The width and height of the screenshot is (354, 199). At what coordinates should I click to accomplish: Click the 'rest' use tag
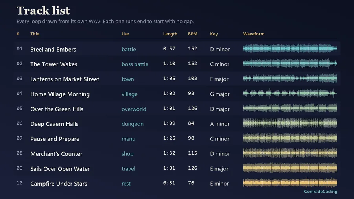126,184
